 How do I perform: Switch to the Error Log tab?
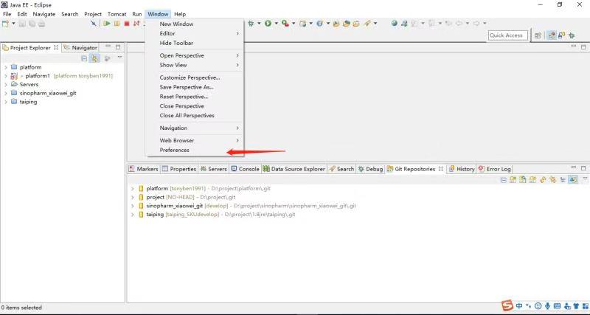pos(494,169)
